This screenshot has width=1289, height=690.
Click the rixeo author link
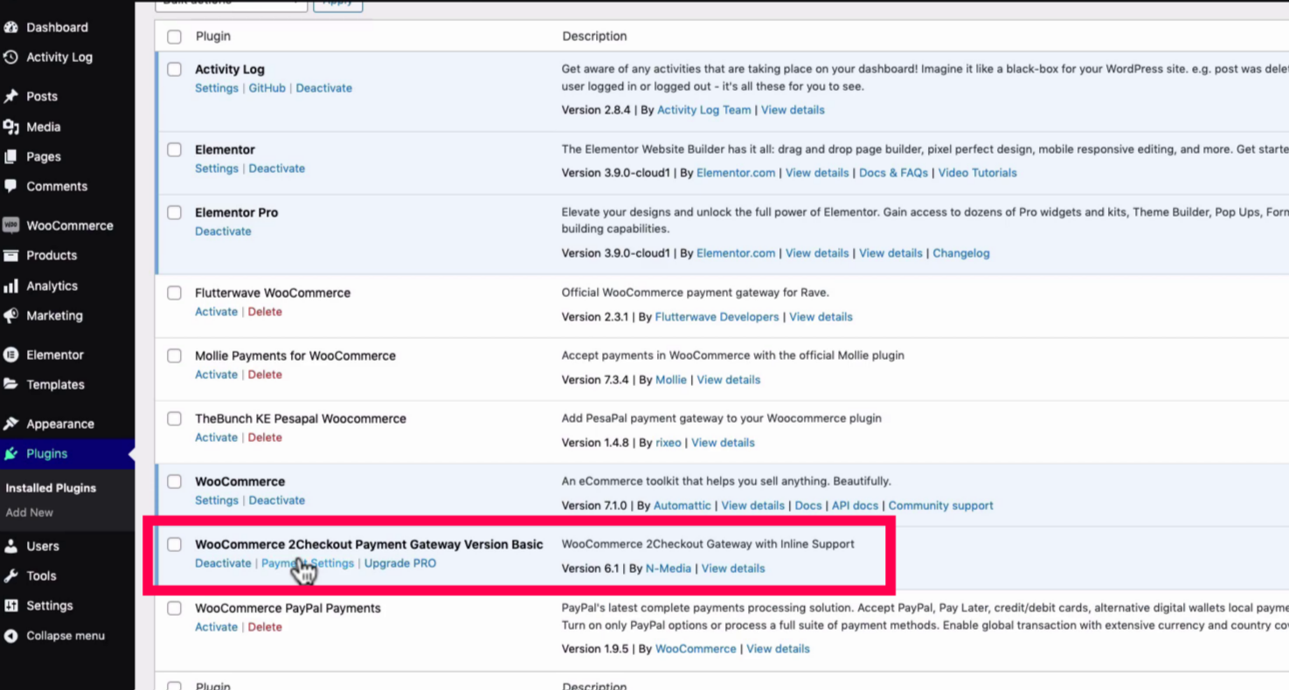[x=669, y=443]
